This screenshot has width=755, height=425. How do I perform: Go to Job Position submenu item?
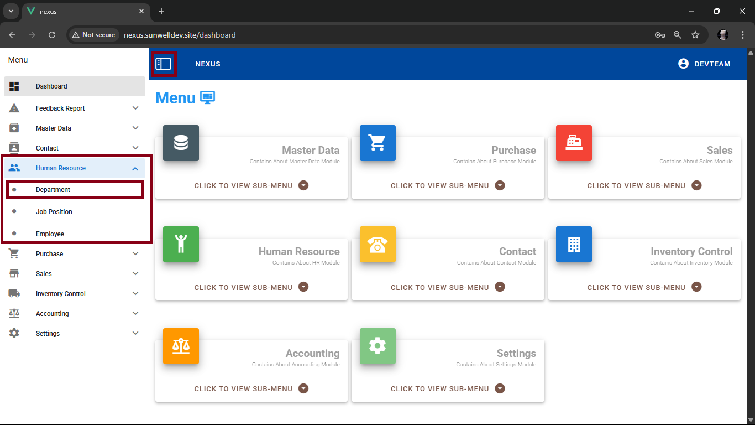(x=54, y=212)
